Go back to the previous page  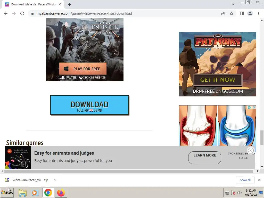pyautogui.click(x=6, y=13)
